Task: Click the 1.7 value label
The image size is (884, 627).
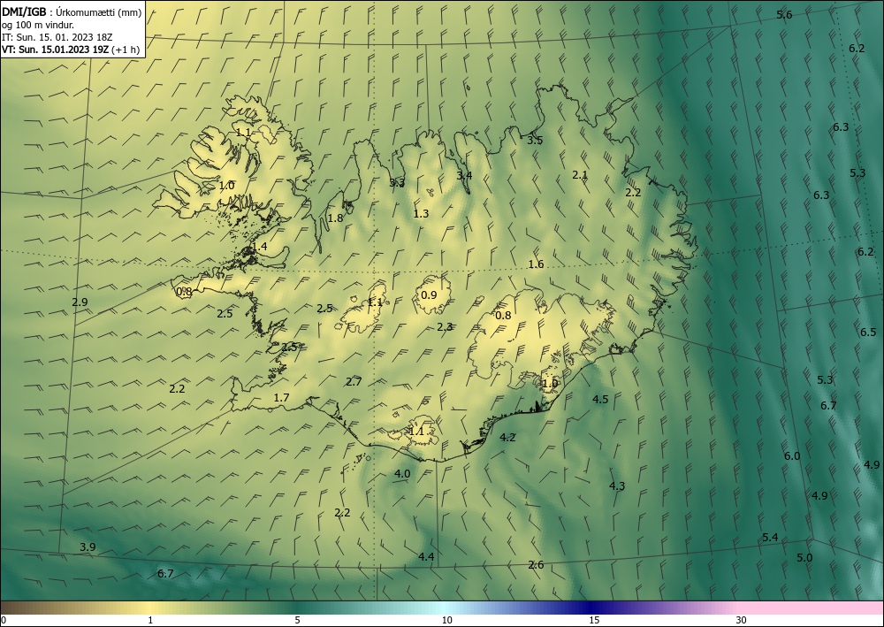Action: (281, 398)
